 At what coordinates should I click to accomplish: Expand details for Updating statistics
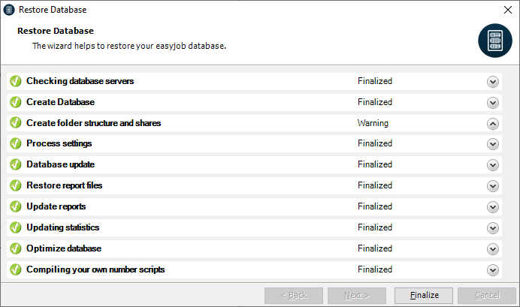[493, 228]
